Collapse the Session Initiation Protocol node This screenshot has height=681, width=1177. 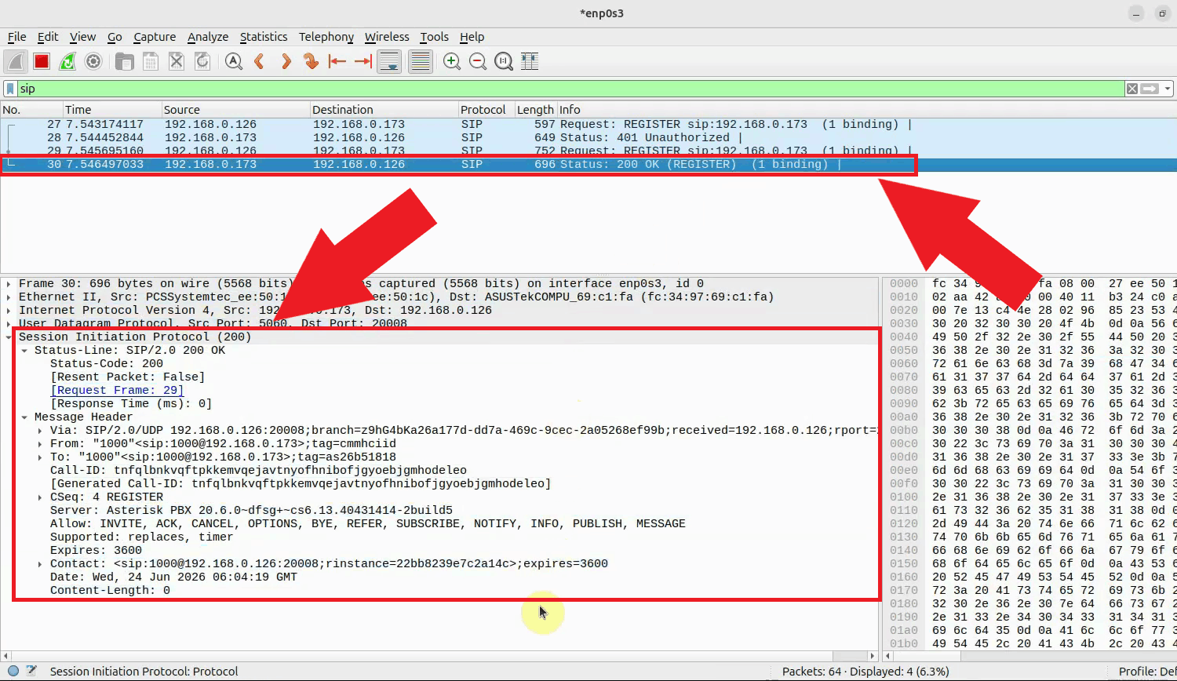(9, 337)
